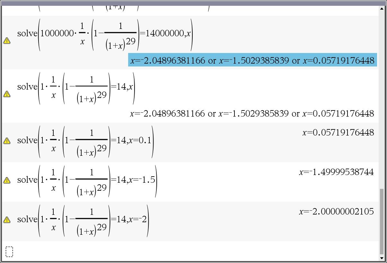The width and height of the screenshot is (387, 263).
Task: Open warning icon next to unguessed solve =14,x
Action: [x=6, y=94]
